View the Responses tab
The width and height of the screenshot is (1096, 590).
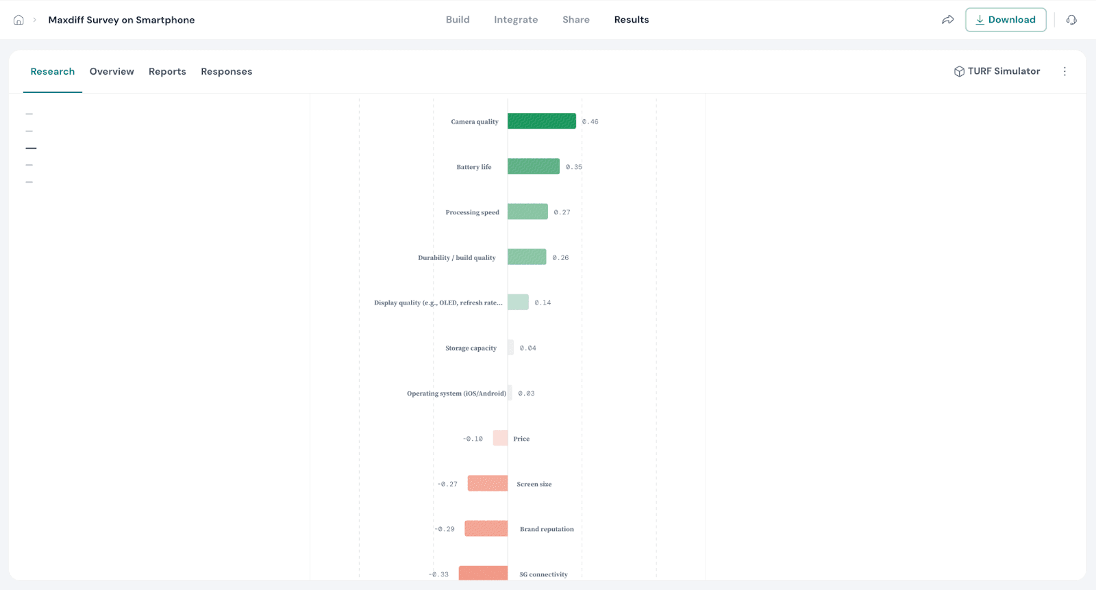[x=226, y=71]
